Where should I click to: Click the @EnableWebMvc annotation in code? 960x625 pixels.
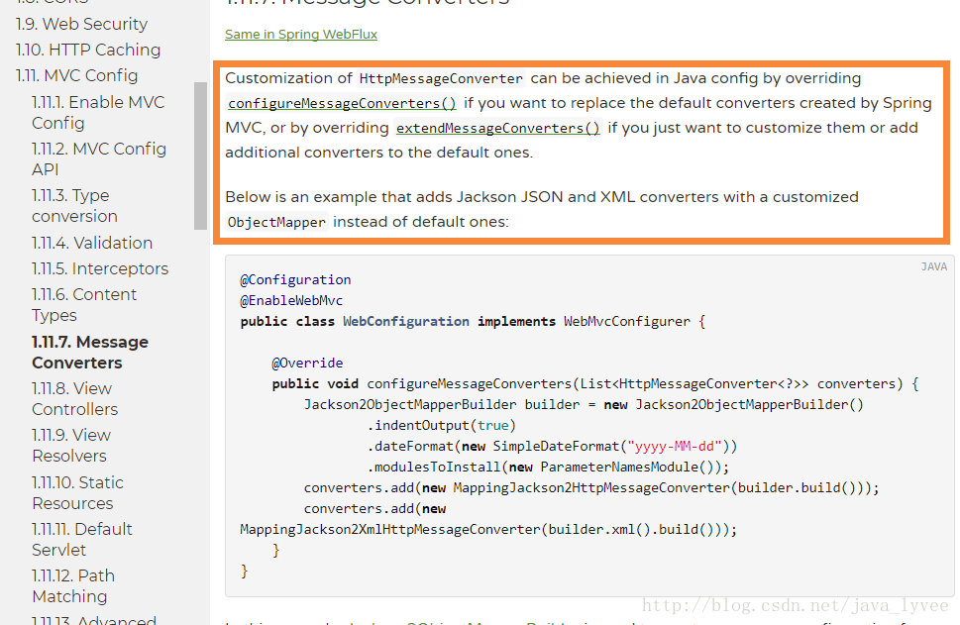pos(291,300)
